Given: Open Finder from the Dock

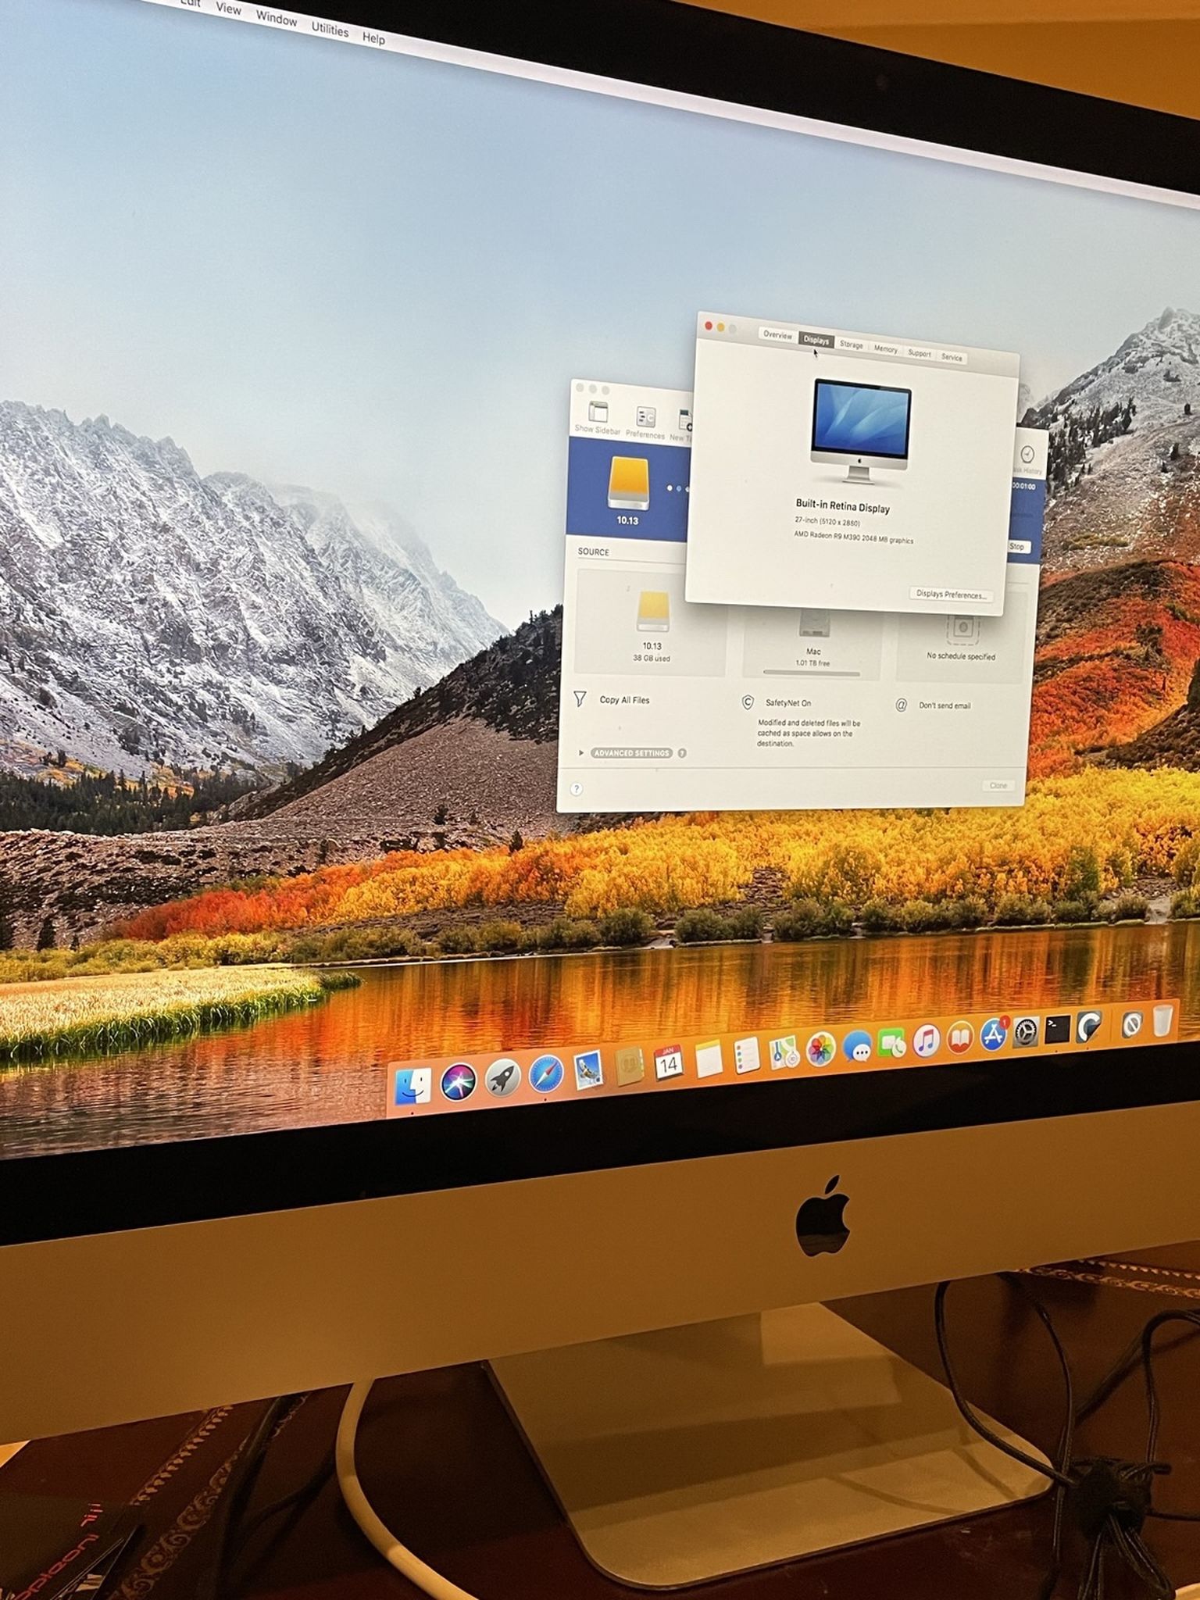Looking at the screenshot, I should tap(412, 1086).
